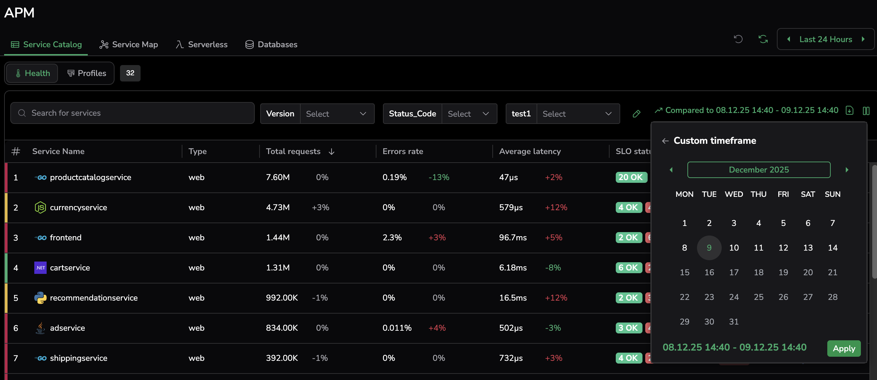877x380 pixels.
Task: Open the Status_Code select dropdown
Action: (469, 114)
